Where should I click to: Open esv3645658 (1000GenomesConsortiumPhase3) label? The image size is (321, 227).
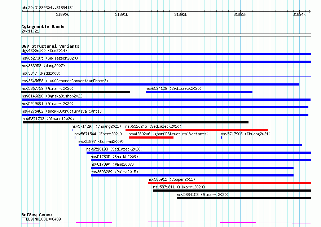[x=65, y=81]
